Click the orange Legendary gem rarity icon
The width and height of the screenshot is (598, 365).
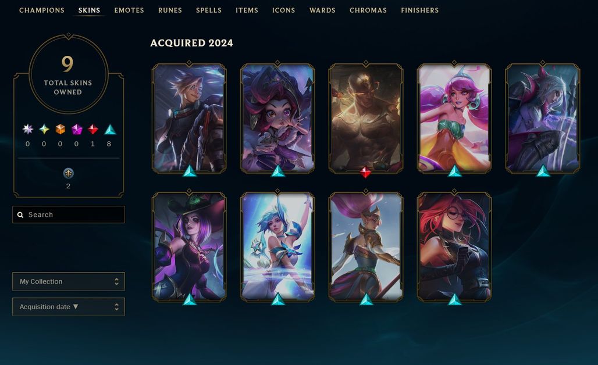coord(60,130)
